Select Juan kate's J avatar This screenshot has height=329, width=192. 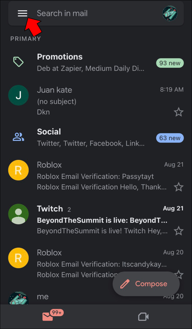coord(18,95)
